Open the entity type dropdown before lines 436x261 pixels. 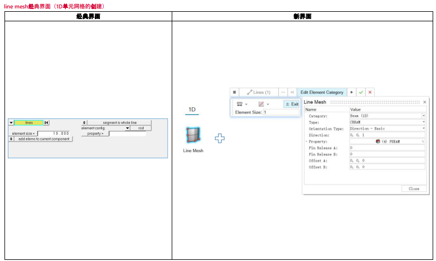point(11,122)
